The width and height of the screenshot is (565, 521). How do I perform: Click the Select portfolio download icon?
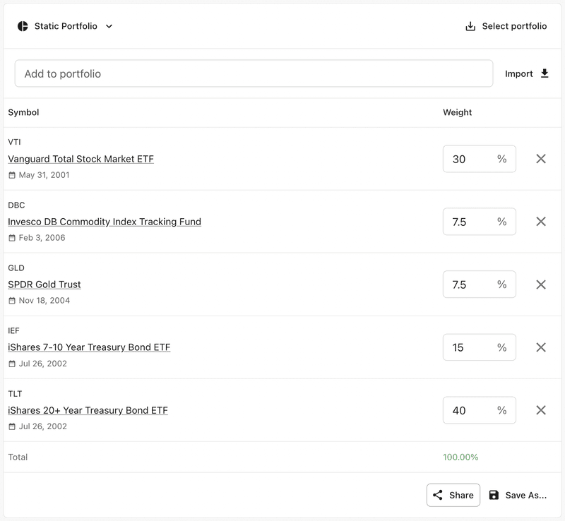pyautogui.click(x=470, y=26)
